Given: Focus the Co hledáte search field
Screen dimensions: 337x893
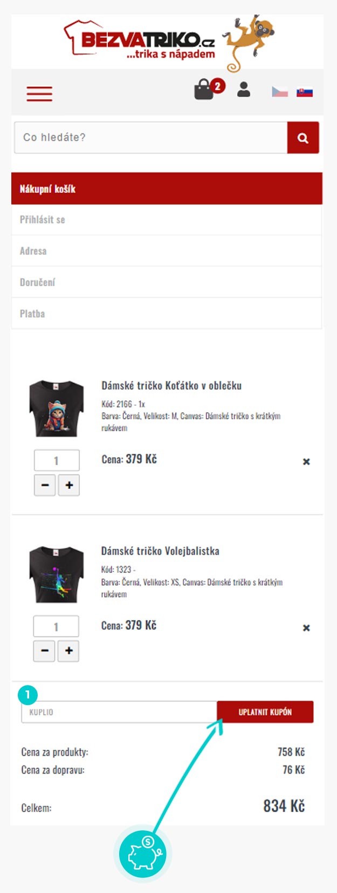Looking at the screenshot, I should (x=150, y=138).
